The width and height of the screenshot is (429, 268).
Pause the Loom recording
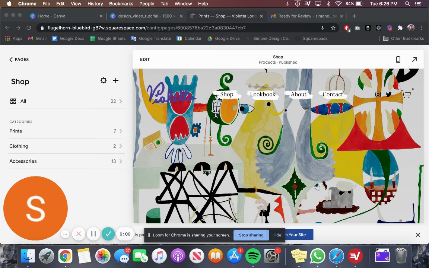[93, 234]
